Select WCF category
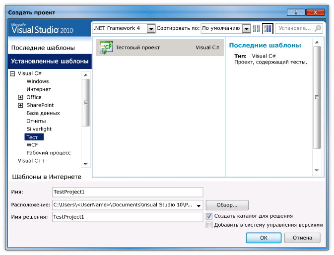This screenshot has width=334, height=255. click(32, 145)
